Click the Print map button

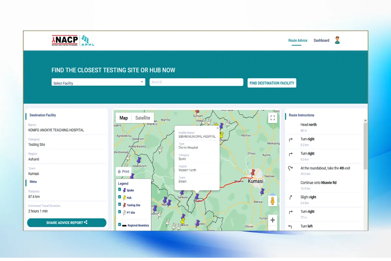(123, 171)
